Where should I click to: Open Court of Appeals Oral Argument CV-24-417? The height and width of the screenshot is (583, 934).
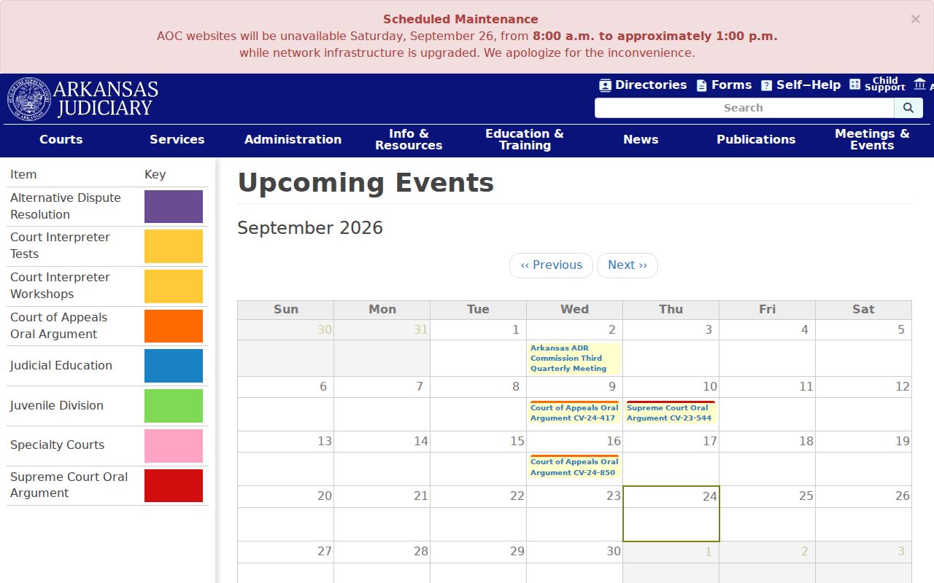point(574,413)
